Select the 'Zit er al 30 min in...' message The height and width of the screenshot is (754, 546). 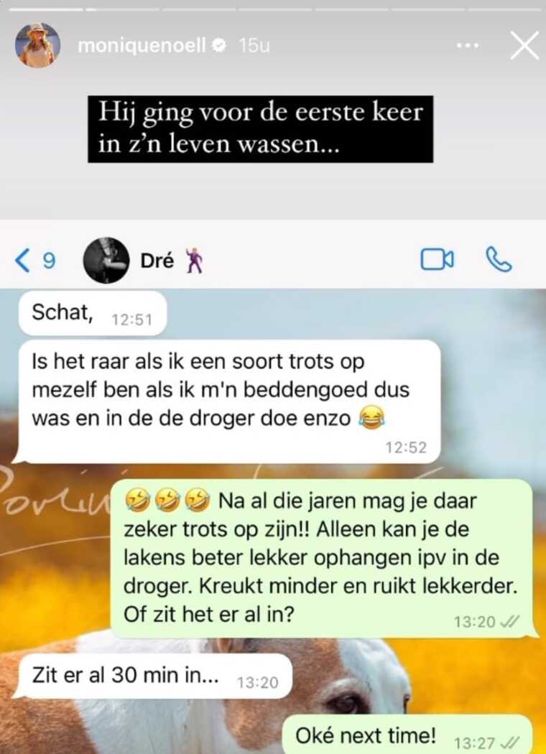[x=155, y=676]
